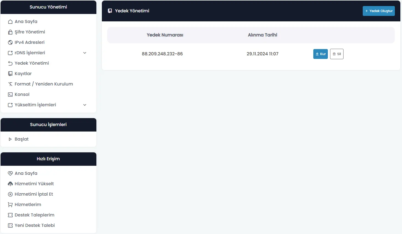Screen dimensions: 402x234
Task: Click the Format / Yeniden Kurulum icon
Action: click(10, 84)
